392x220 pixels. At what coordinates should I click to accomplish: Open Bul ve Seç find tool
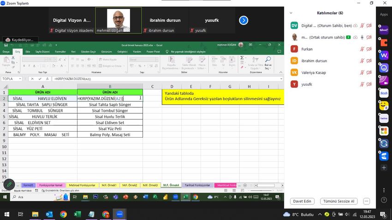coord(268,63)
